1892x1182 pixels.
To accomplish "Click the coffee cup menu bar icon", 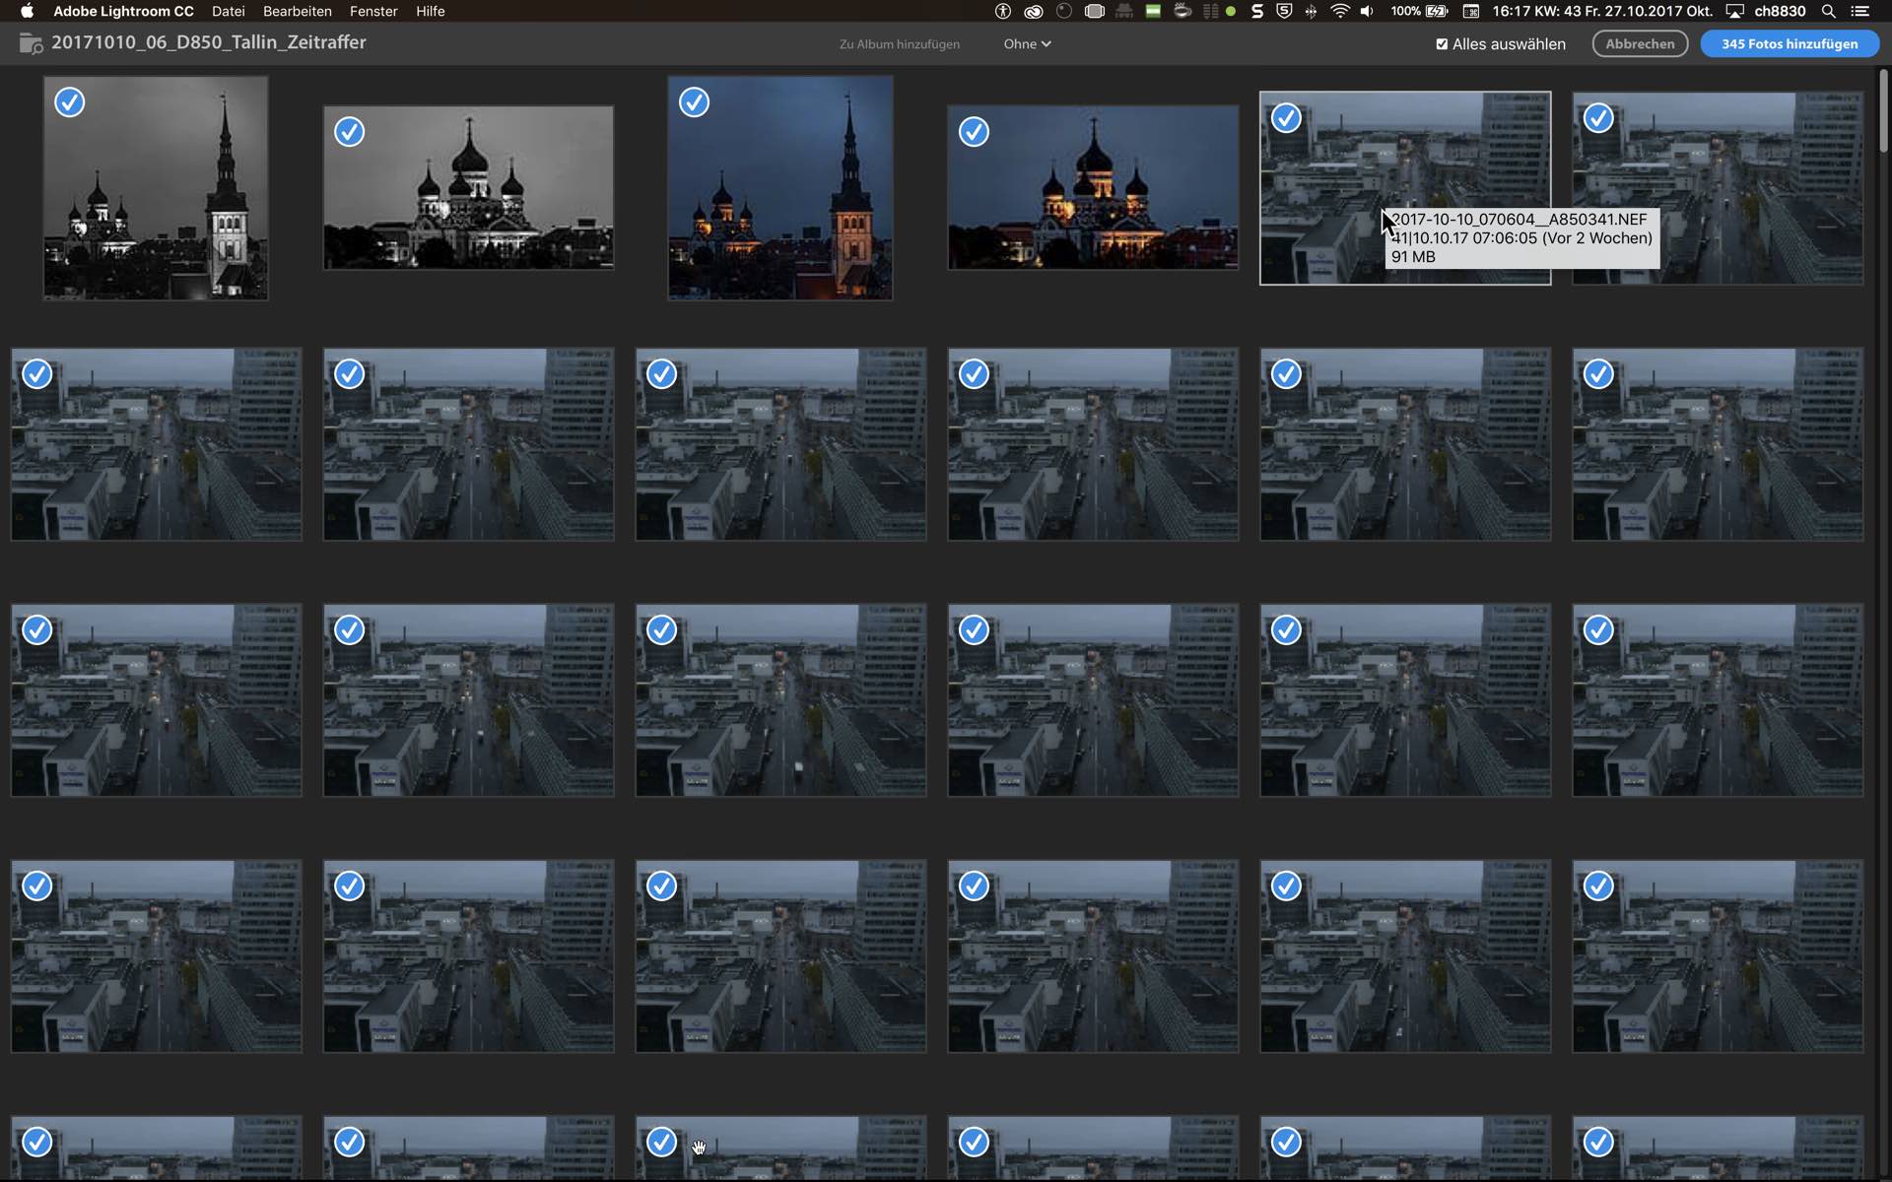I will tap(1182, 11).
